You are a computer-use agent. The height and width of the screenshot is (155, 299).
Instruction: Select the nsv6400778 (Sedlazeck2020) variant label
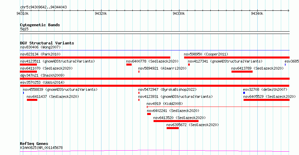click(152, 61)
